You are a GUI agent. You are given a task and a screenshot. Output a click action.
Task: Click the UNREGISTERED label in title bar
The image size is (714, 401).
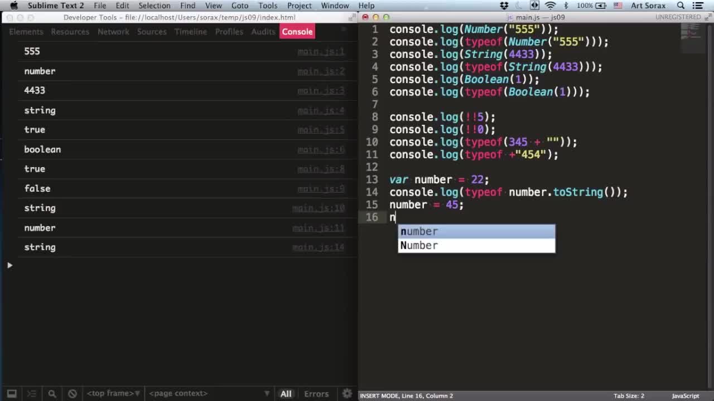coord(678,17)
